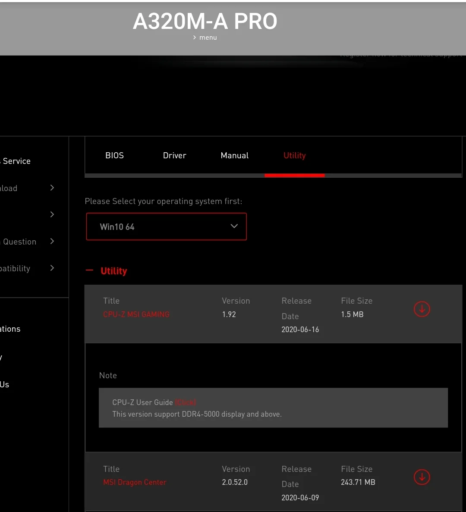Open the CPU-Z User Guide Click link

coord(186,402)
